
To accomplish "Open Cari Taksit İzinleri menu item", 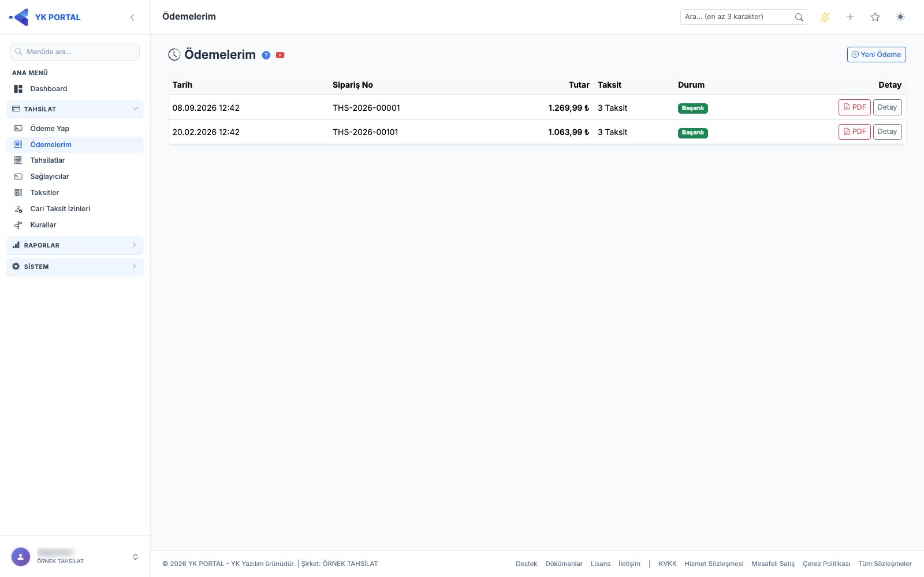I will [75, 209].
